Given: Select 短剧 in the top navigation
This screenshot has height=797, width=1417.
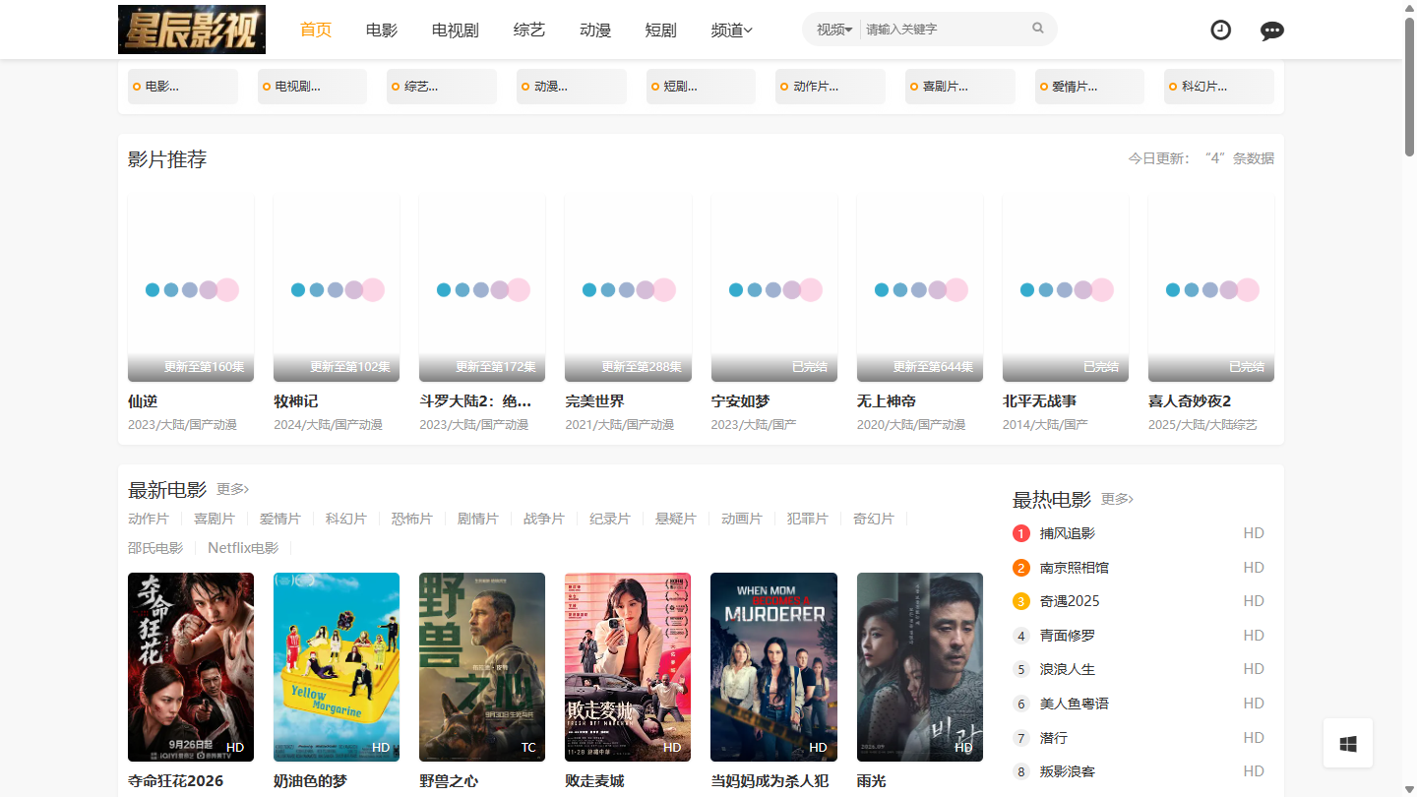Looking at the screenshot, I should [661, 30].
